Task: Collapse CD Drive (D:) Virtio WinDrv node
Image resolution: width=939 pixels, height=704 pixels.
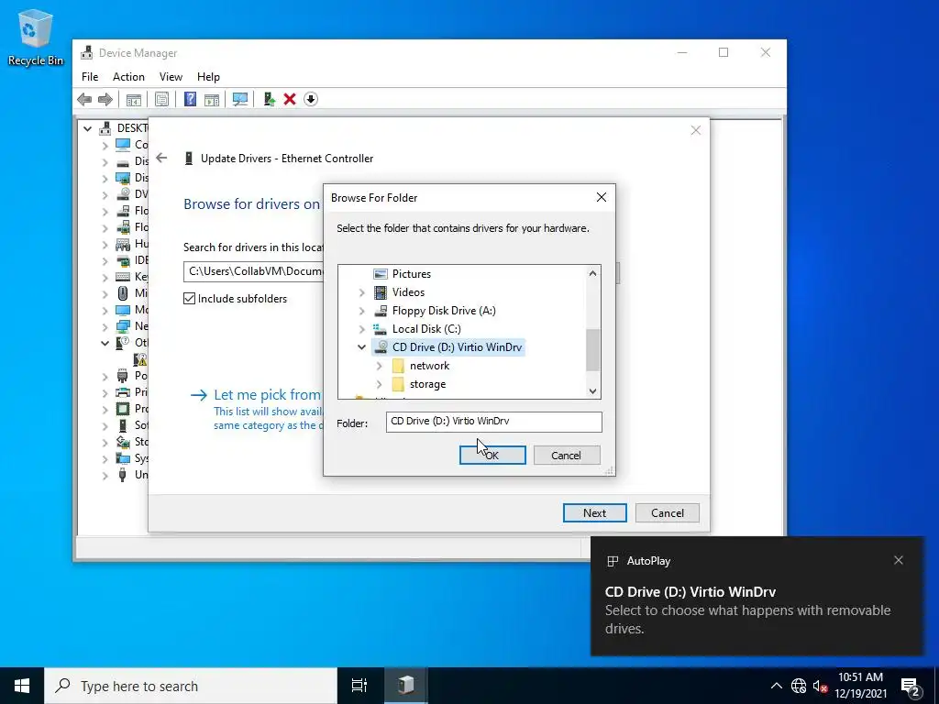Action: click(x=361, y=347)
